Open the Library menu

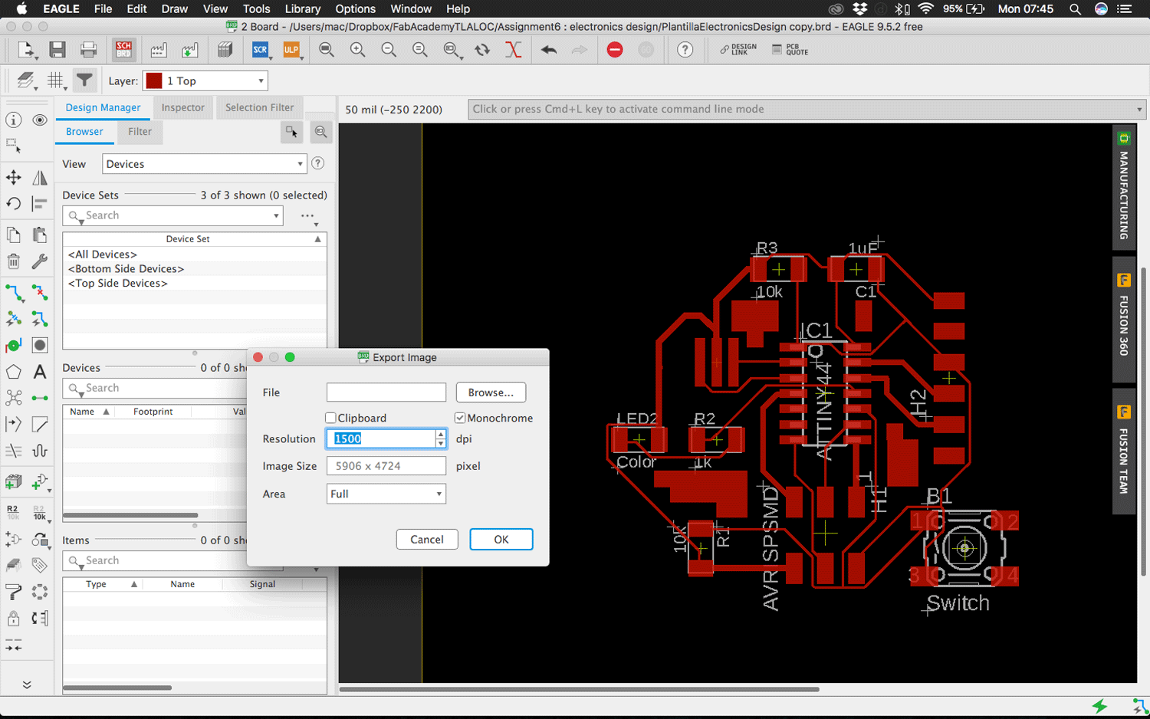coord(302,9)
